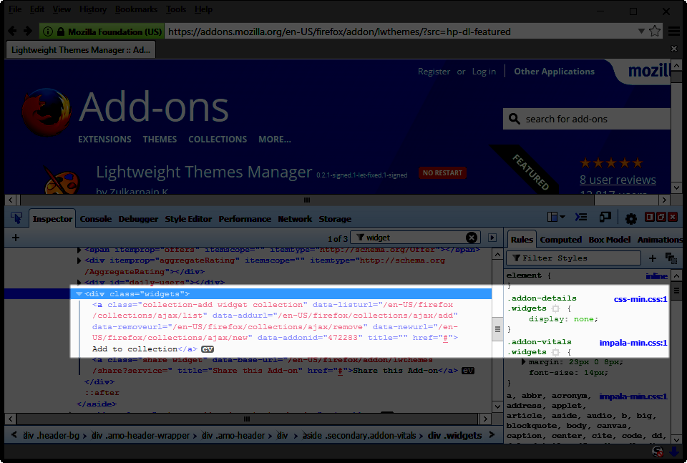Screen dimensions: 687x463
Task: Toggle the split console icon
Action: (581, 217)
